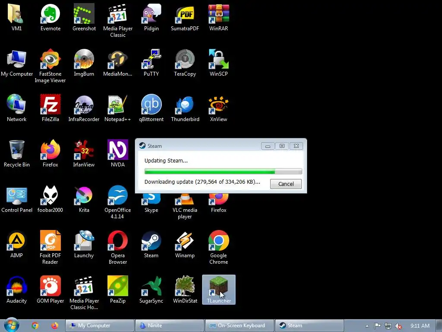Select Media Player Classic Home Cinema icon
This screenshot has width=442, height=332.
point(84,294)
